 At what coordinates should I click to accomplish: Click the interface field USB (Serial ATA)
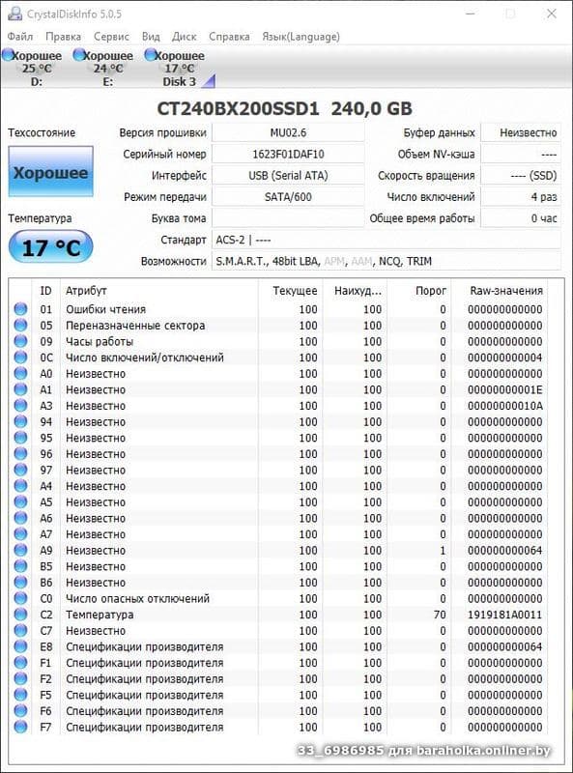coord(288,176)
